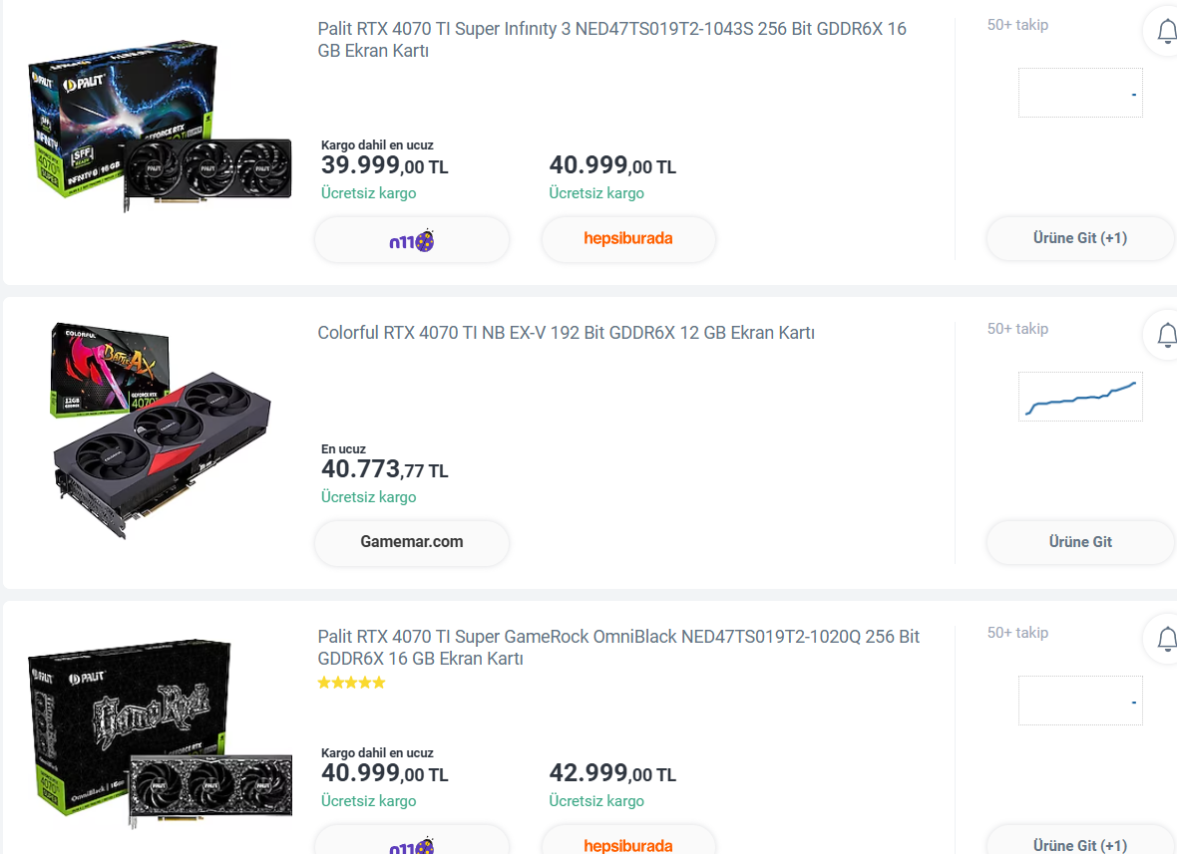Image resolution: width=1177 pixels, height=854 pixels.
Task: Open the Palit Infinity 3 price history chart
Action: tap(1080, 93)
